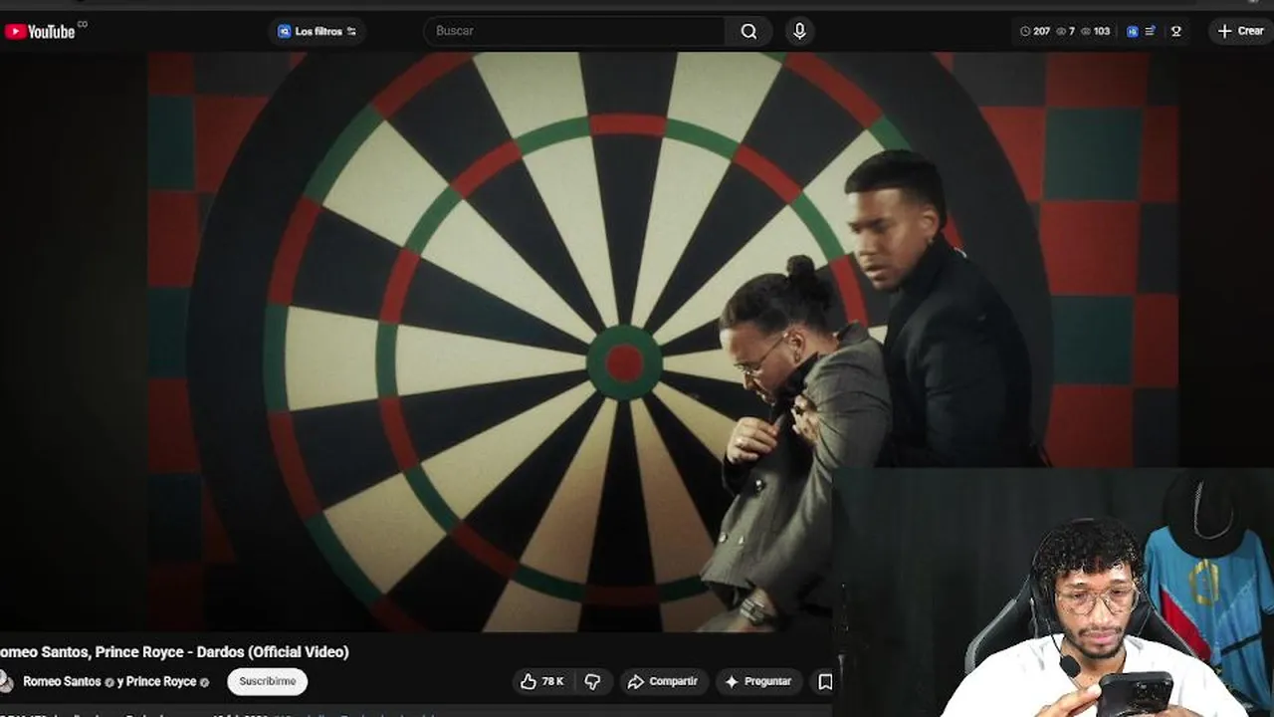Viewport: 1274px width, 717px height.
Task: Open the Crear create button
Action: pyautogui.click(x=1241, y=31)
